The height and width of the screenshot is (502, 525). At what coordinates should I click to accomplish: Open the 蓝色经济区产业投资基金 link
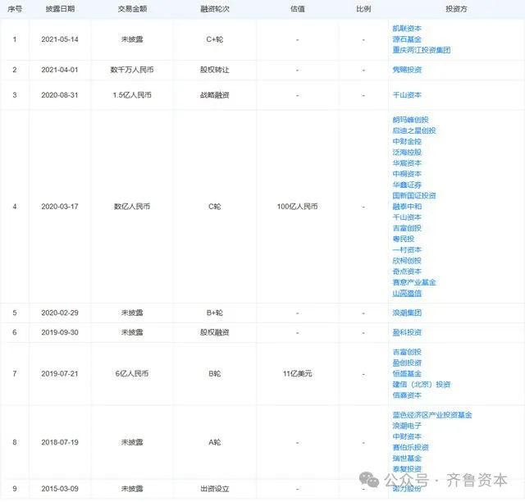432,415
